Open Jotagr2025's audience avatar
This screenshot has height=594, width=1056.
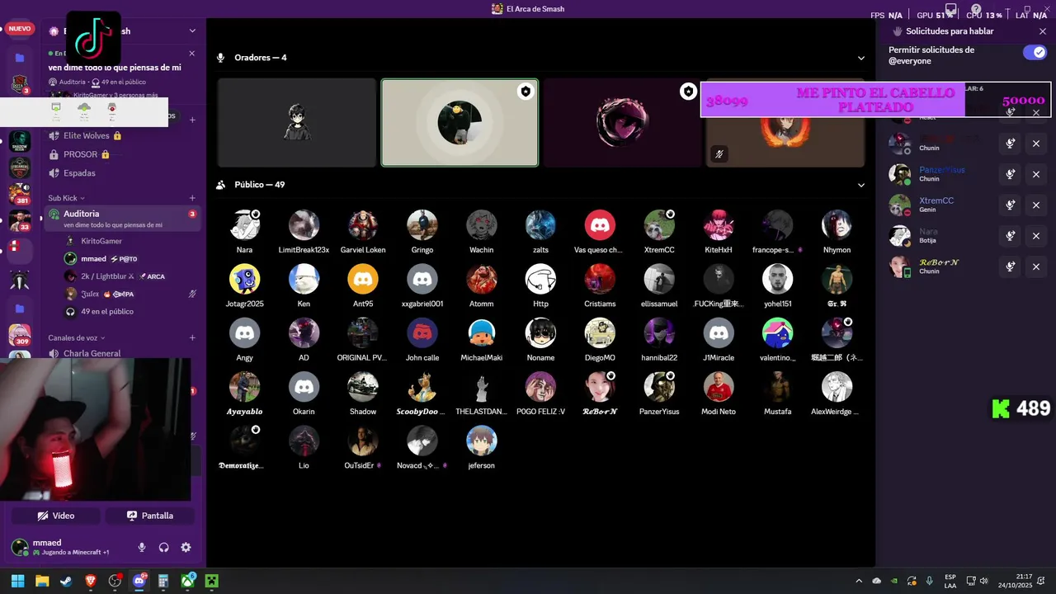tap(245, 279)
